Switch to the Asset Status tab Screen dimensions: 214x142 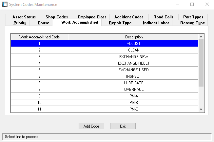coord(24,17)
